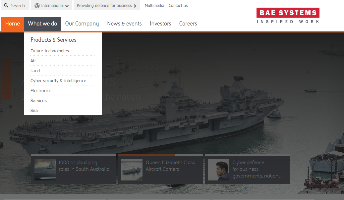Select the What we do menu

[42, 24]
